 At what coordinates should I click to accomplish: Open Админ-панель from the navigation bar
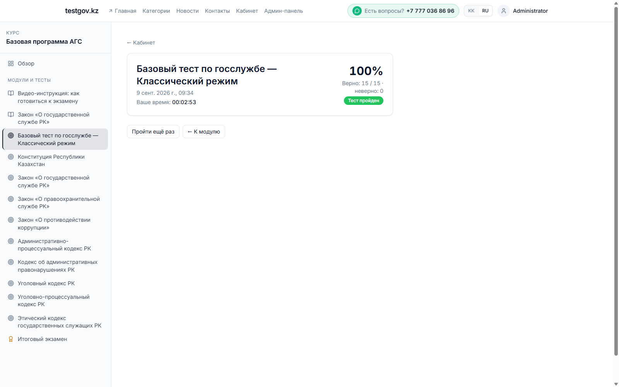(284, 11)
